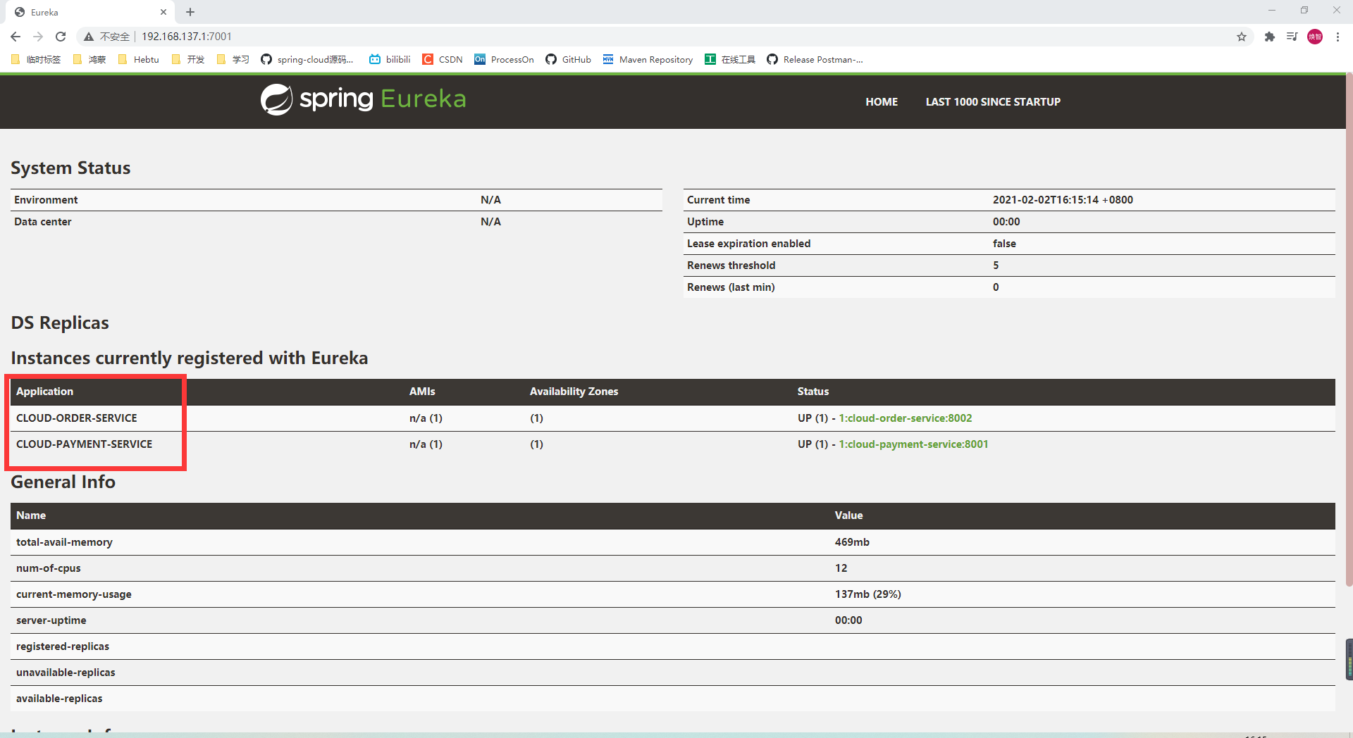Close the Eureka tab
The height and width of the screenshot is (738, 1353).
coord(163,12)
